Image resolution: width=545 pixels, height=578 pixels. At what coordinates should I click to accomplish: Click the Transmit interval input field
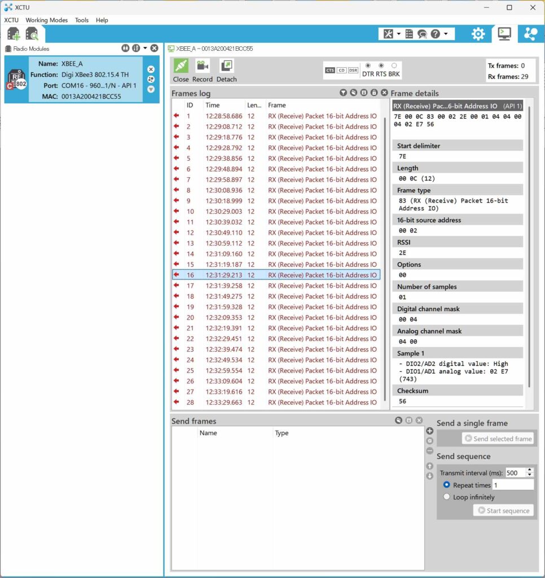click(x=515, y=473)
